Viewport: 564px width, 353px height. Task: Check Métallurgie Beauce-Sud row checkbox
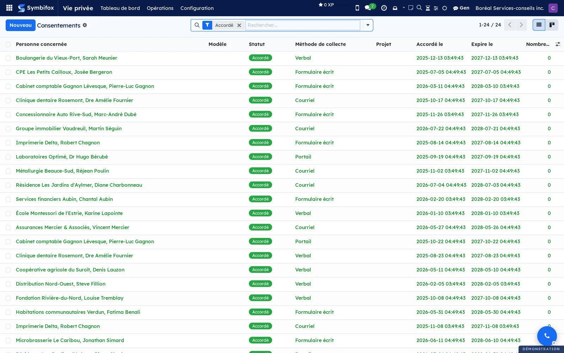8,171
